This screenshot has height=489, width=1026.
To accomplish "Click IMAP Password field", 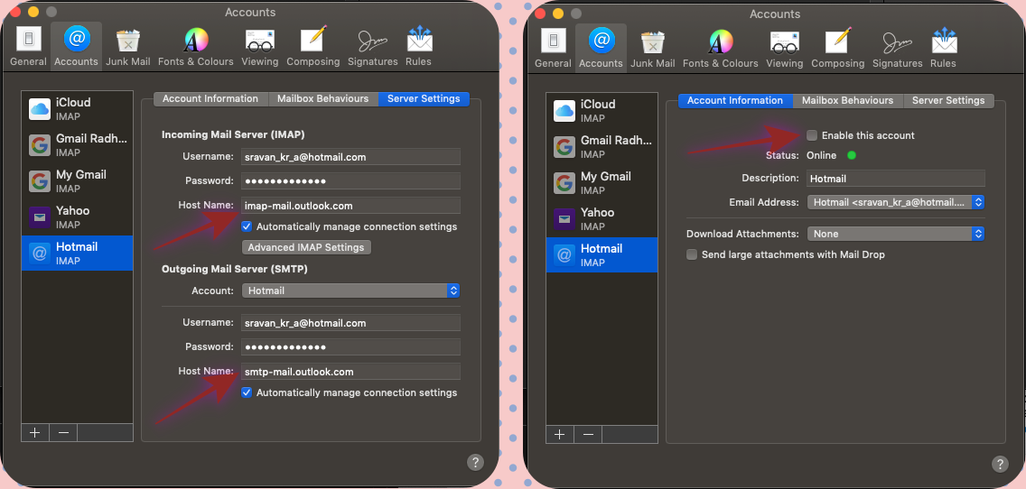I will tap(350, 181).
